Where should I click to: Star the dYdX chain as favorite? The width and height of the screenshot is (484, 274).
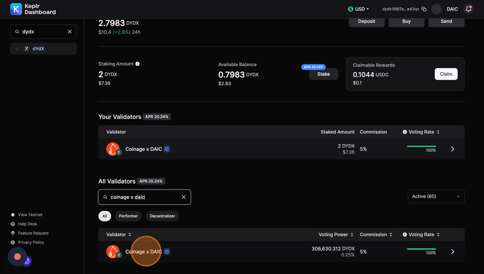(x=17, y=49)
